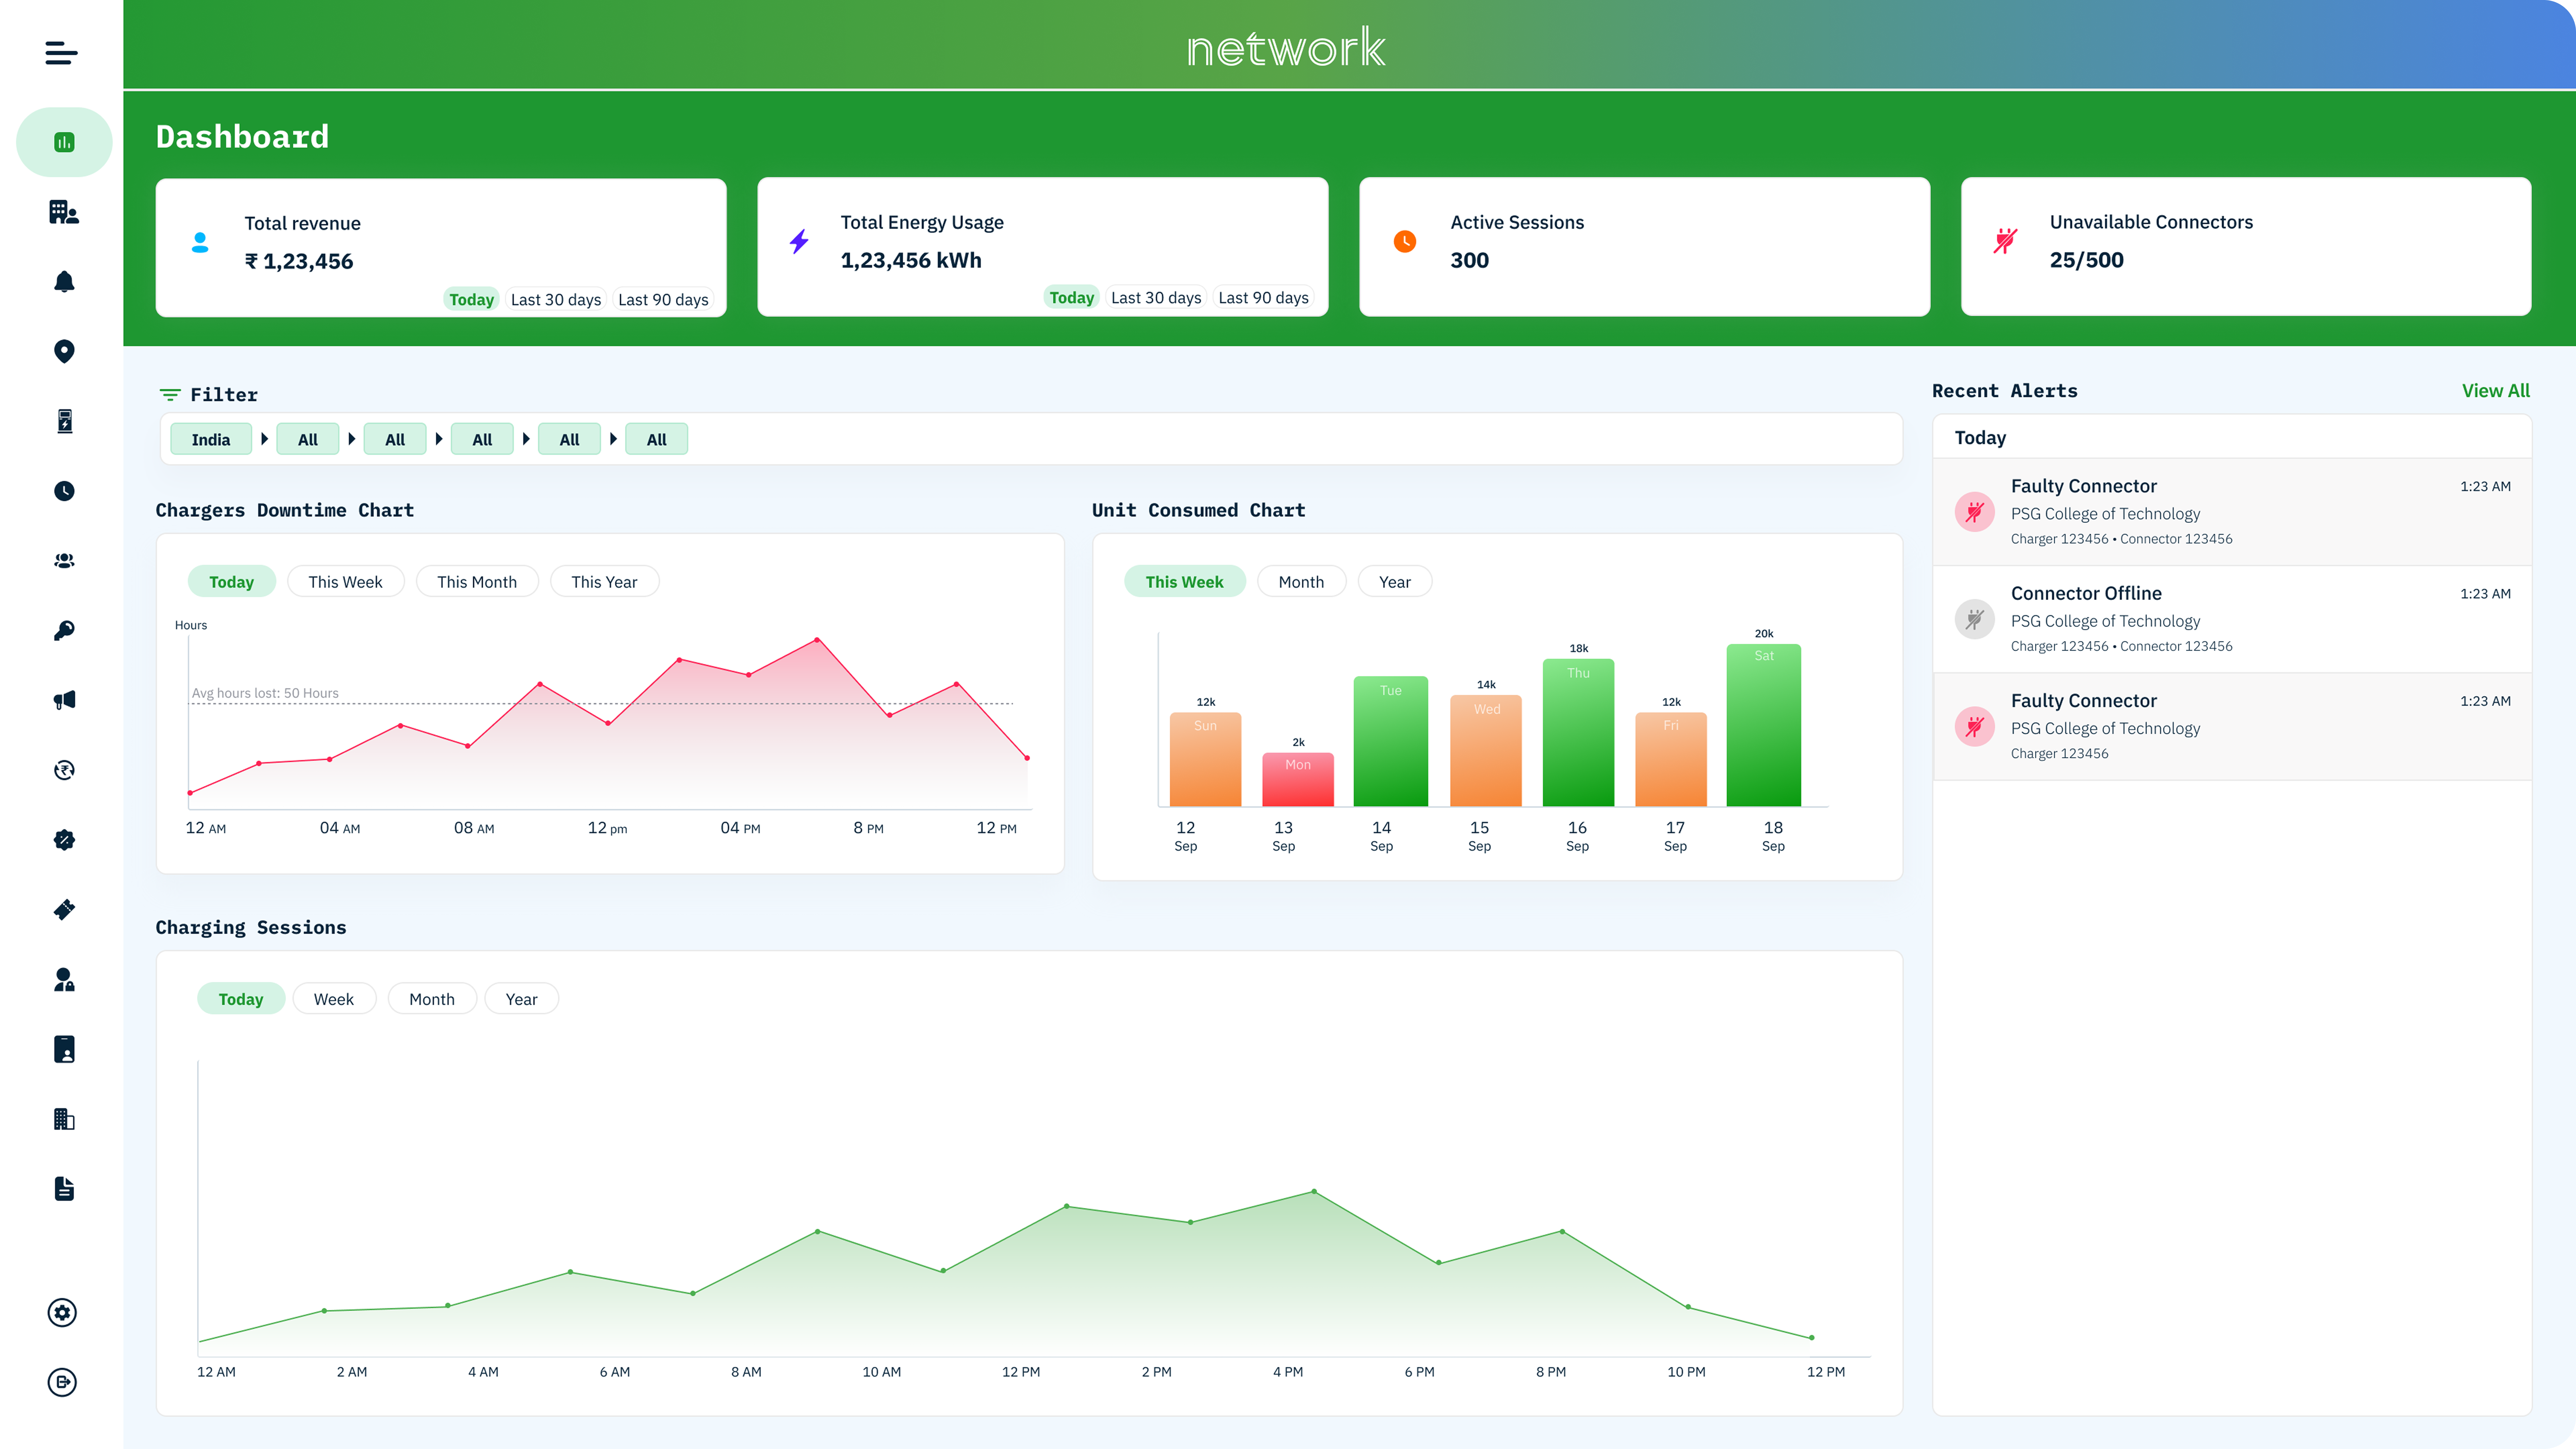Open the group of users sidebar icon
Screen dimensions: 2576x1449
coord(64,561)
